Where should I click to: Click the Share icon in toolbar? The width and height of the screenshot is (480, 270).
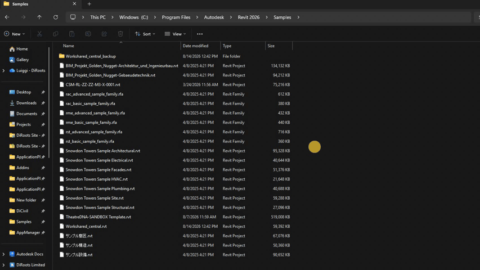click(104, 34)
